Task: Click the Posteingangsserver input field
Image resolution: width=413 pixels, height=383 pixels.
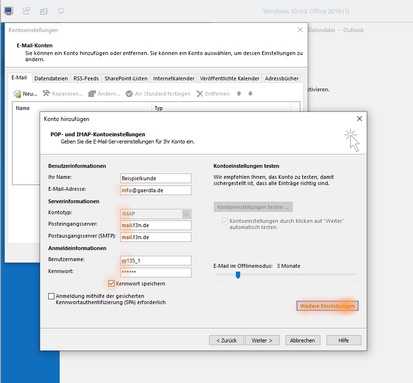Action: click(x=156, y=225)
